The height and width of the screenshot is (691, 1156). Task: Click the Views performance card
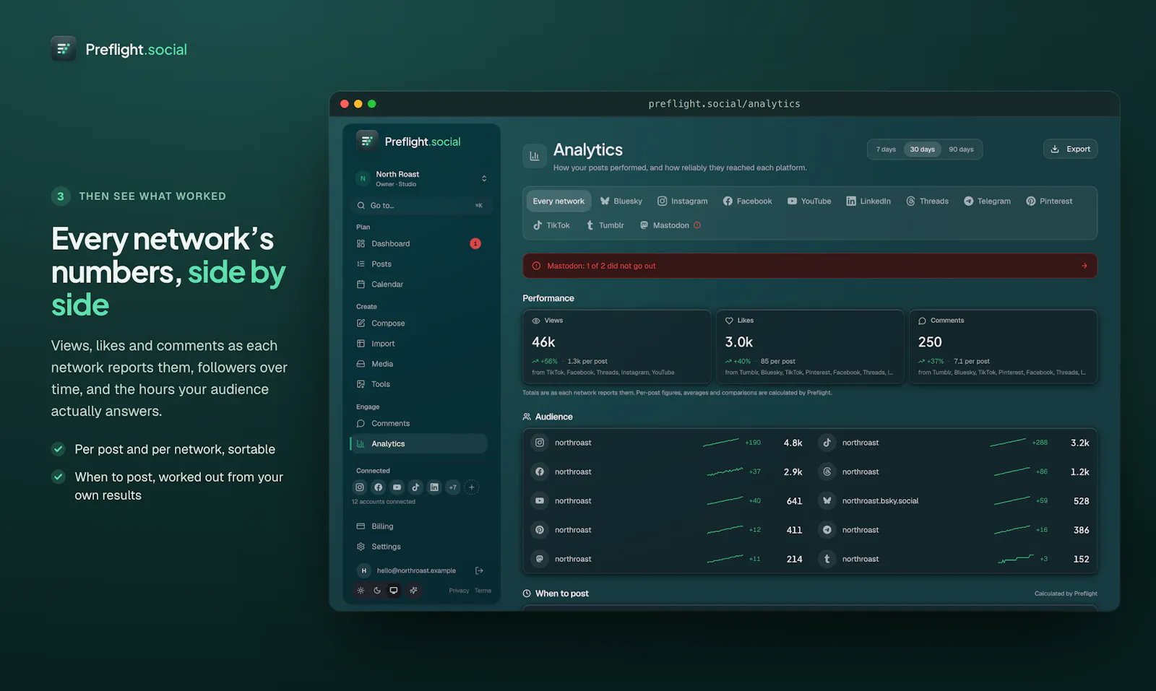point(616,347)
